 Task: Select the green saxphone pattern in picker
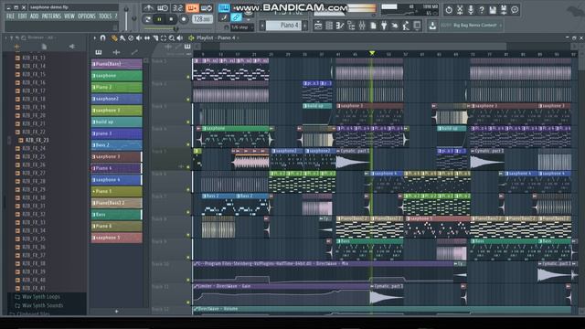pos(116,76)
